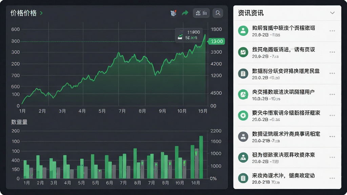Expand the chevron next to 价格价格
Image resolution: width=347 pixels, height=195 pixels.
click(x=41, y=13)
